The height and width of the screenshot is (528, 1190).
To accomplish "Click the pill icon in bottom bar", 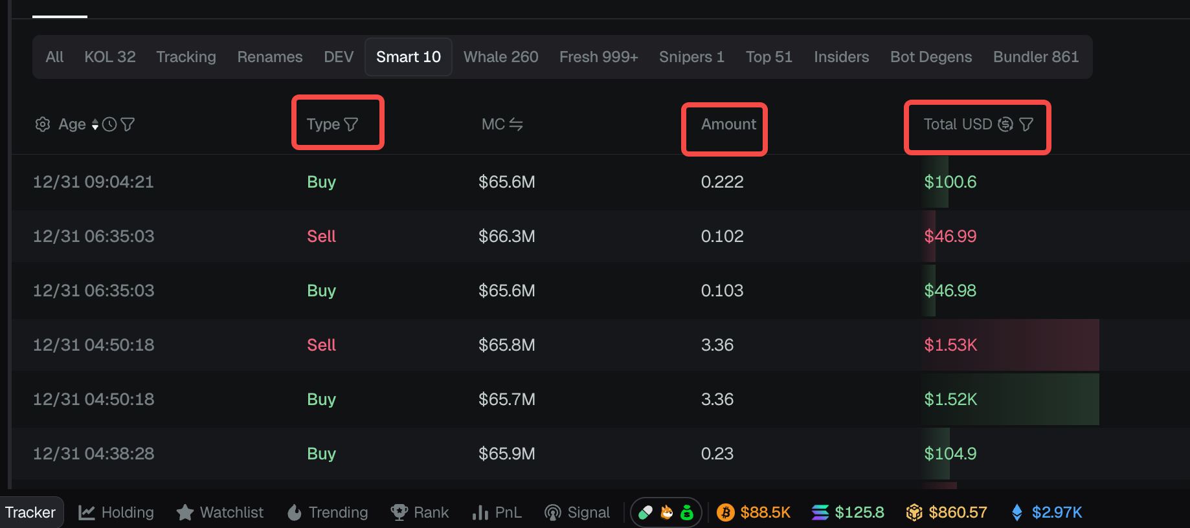I will point(646,512).
